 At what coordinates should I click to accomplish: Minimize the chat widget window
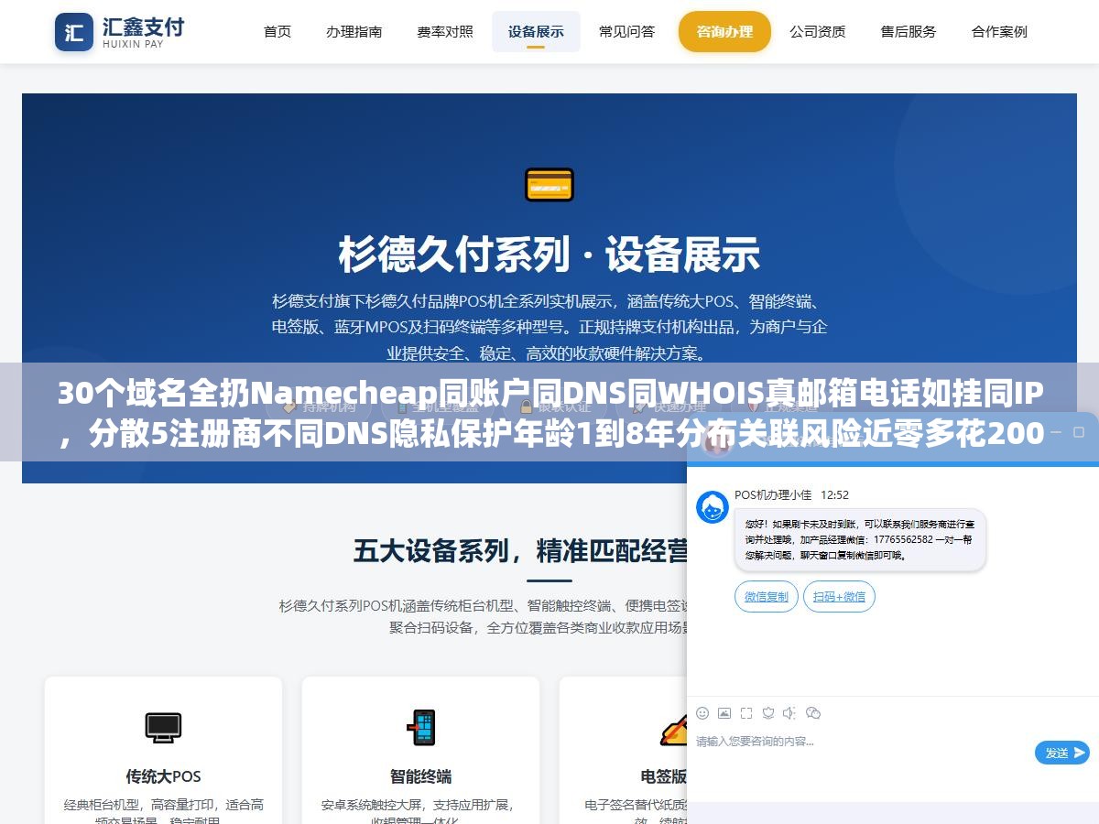(1055, 431)
